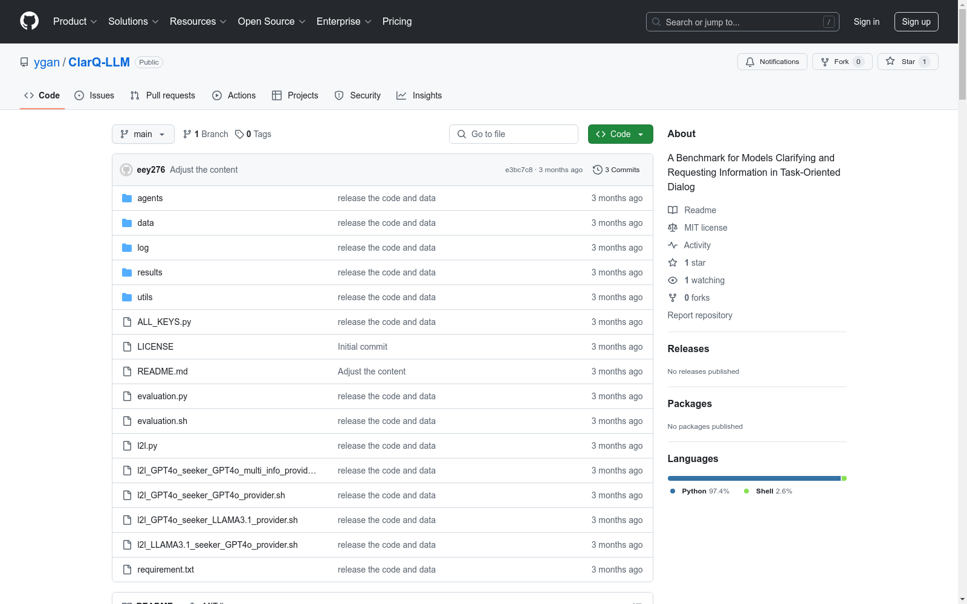This screenshot has width=967, height=604.
Task: Click the branch icon next to 1 Branch
Action: [187, 134]
